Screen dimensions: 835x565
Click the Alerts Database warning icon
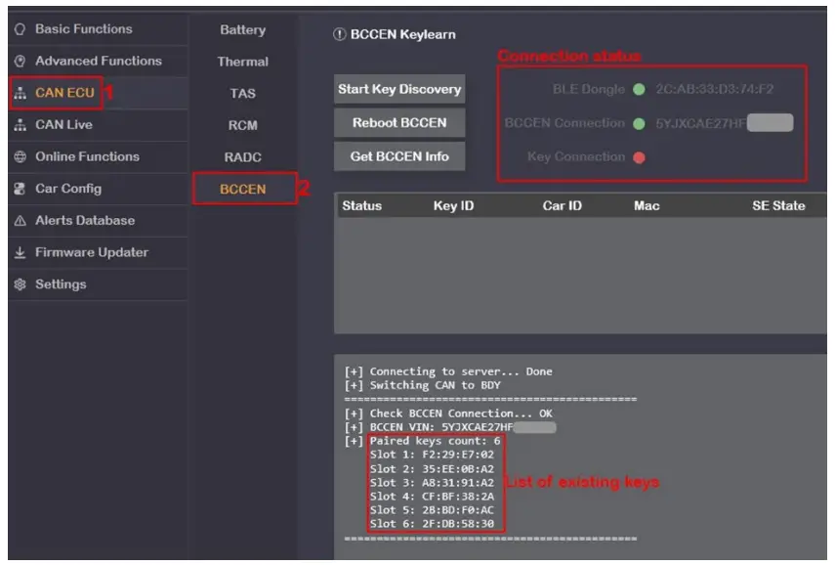[x=21, y=220]
